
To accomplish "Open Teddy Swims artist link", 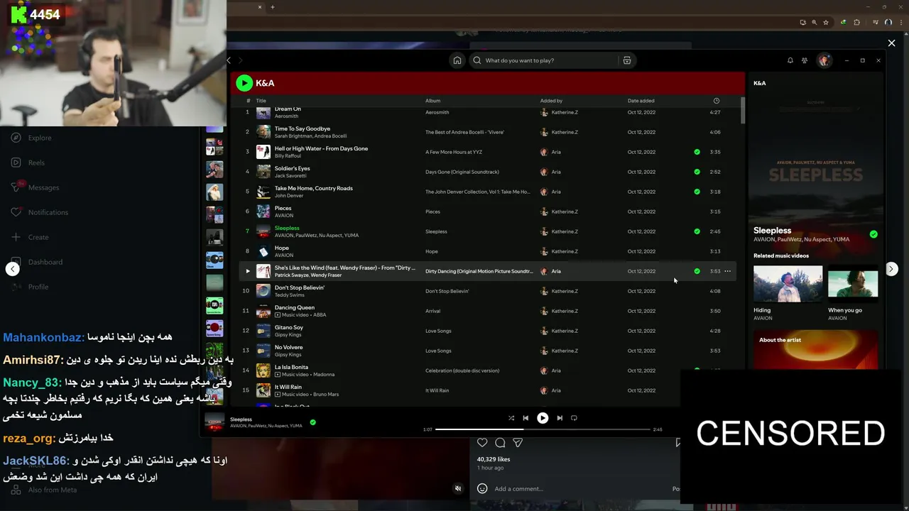I will point(289,295).
